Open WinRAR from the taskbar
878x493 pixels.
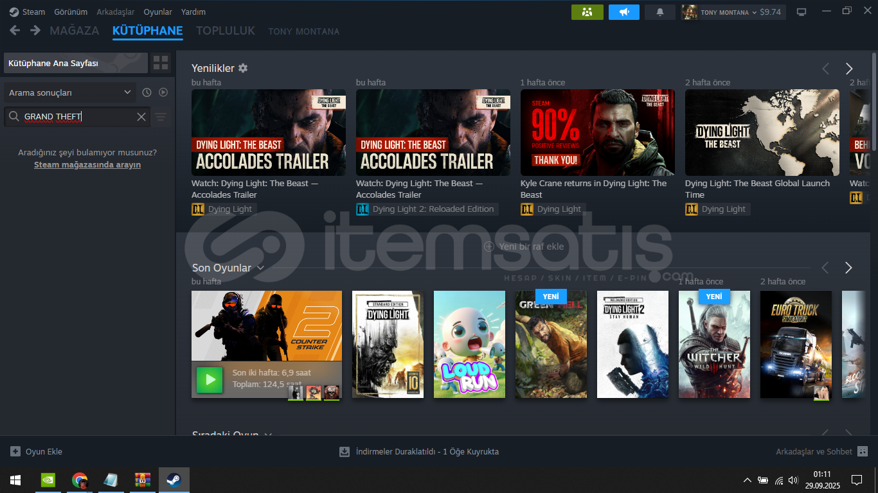point(142,480)
